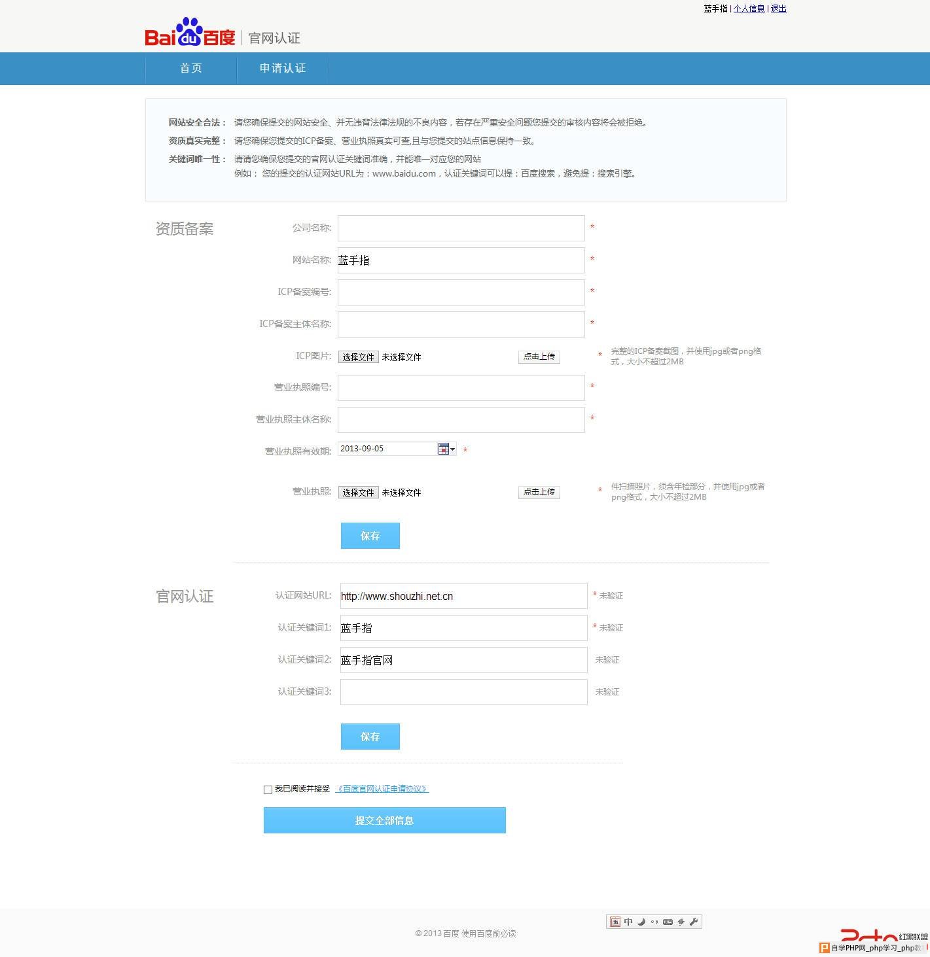The image size is (930, 957).
Task: Choose a file for 营业执照
Action: coord(358,493)
